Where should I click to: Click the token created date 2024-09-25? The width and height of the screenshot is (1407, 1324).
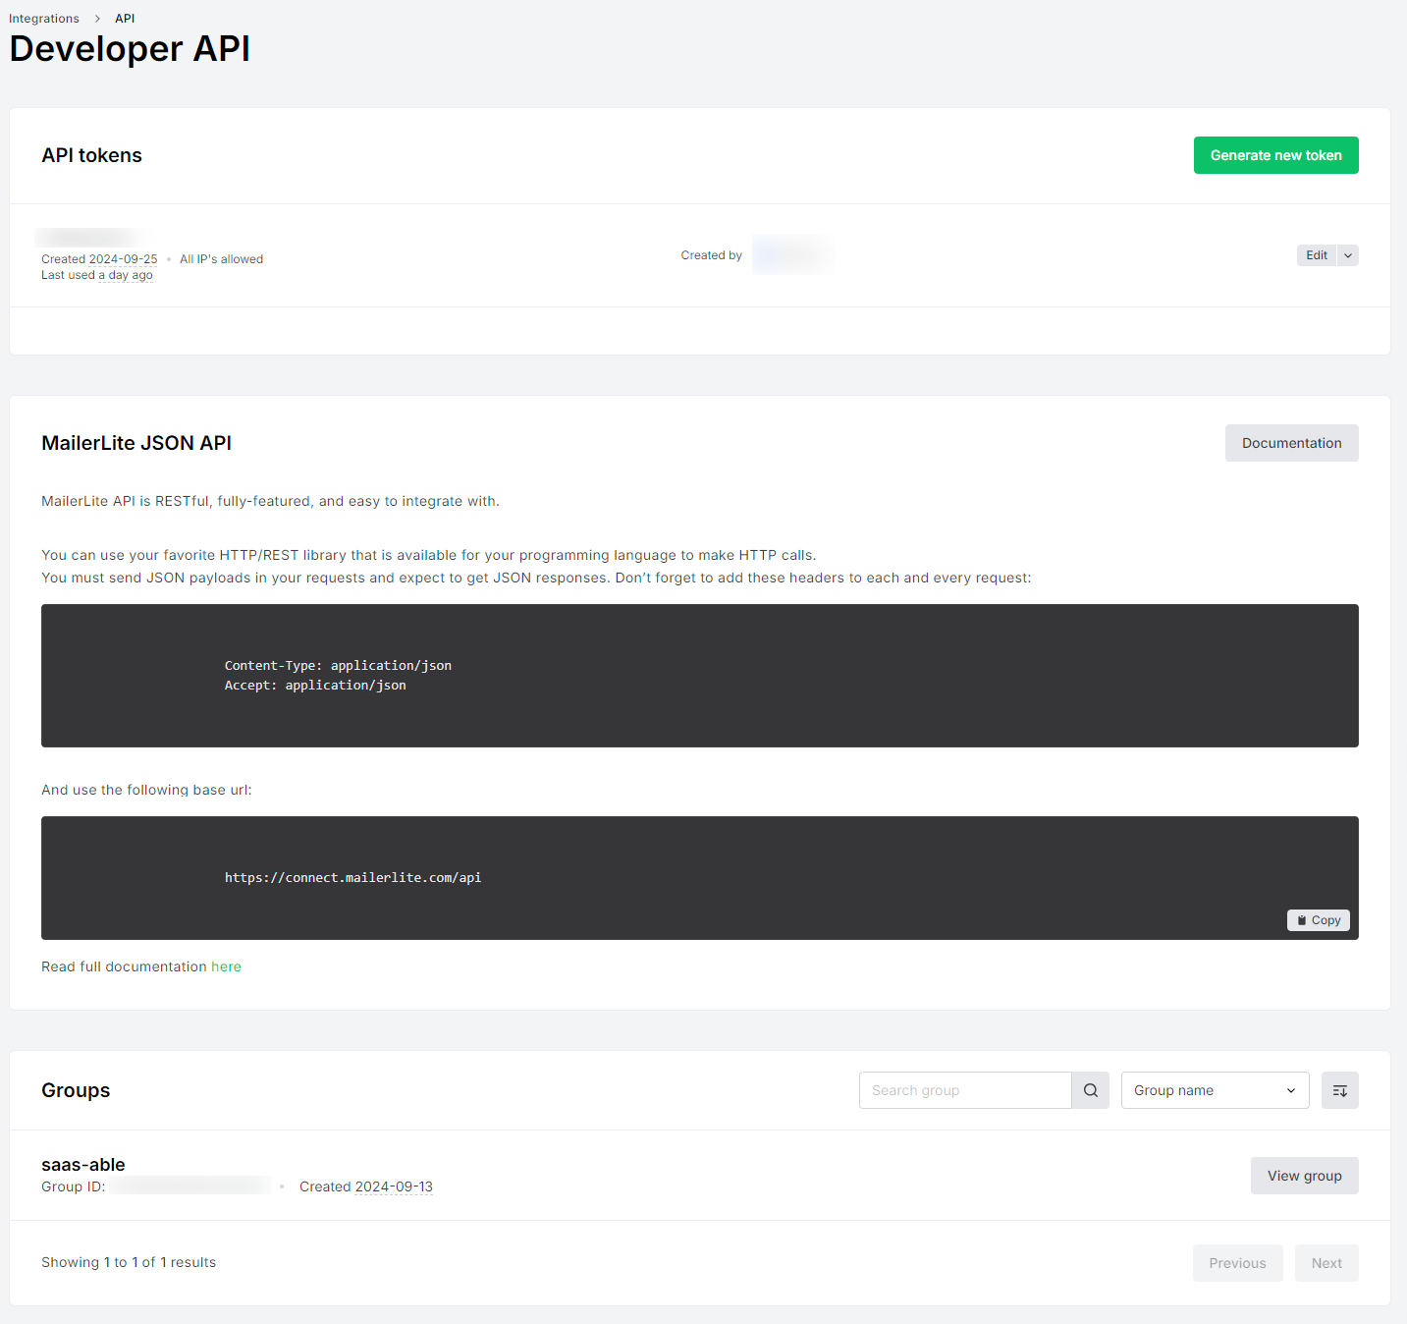tap(123, 259)
